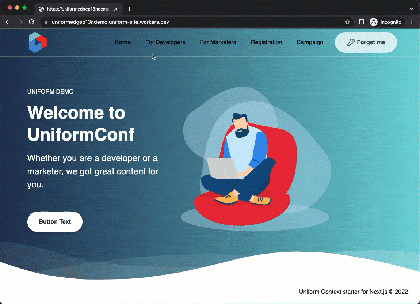Viewport: 420px width, 304px height.
Task: Go to For Marketers page
Action: tap(218, 42)
